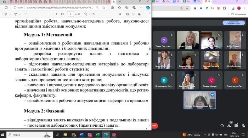Switch to first Chrome tab До
Screen dimensions: 248x138
point(156,1)
